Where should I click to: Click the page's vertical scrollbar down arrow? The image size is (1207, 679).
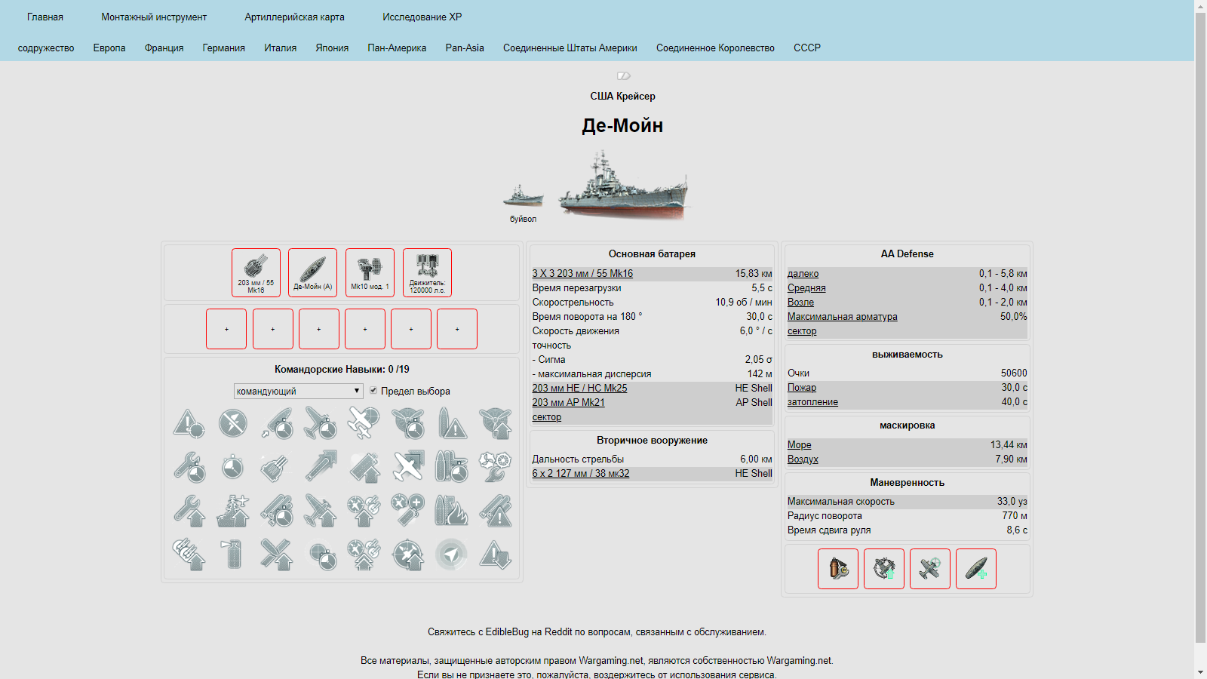pos(1200,672)
